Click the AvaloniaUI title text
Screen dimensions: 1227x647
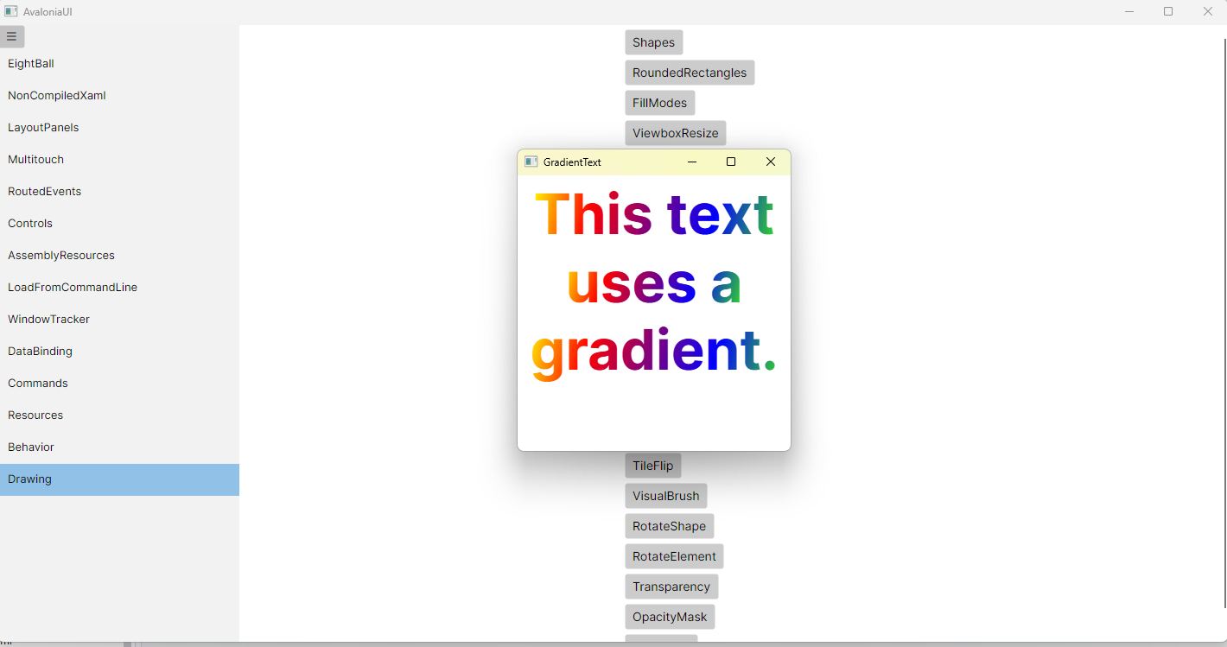pyautogui.click(x=48, y=11)
